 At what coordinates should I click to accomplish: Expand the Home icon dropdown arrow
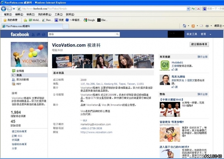(x=188, y=26)
